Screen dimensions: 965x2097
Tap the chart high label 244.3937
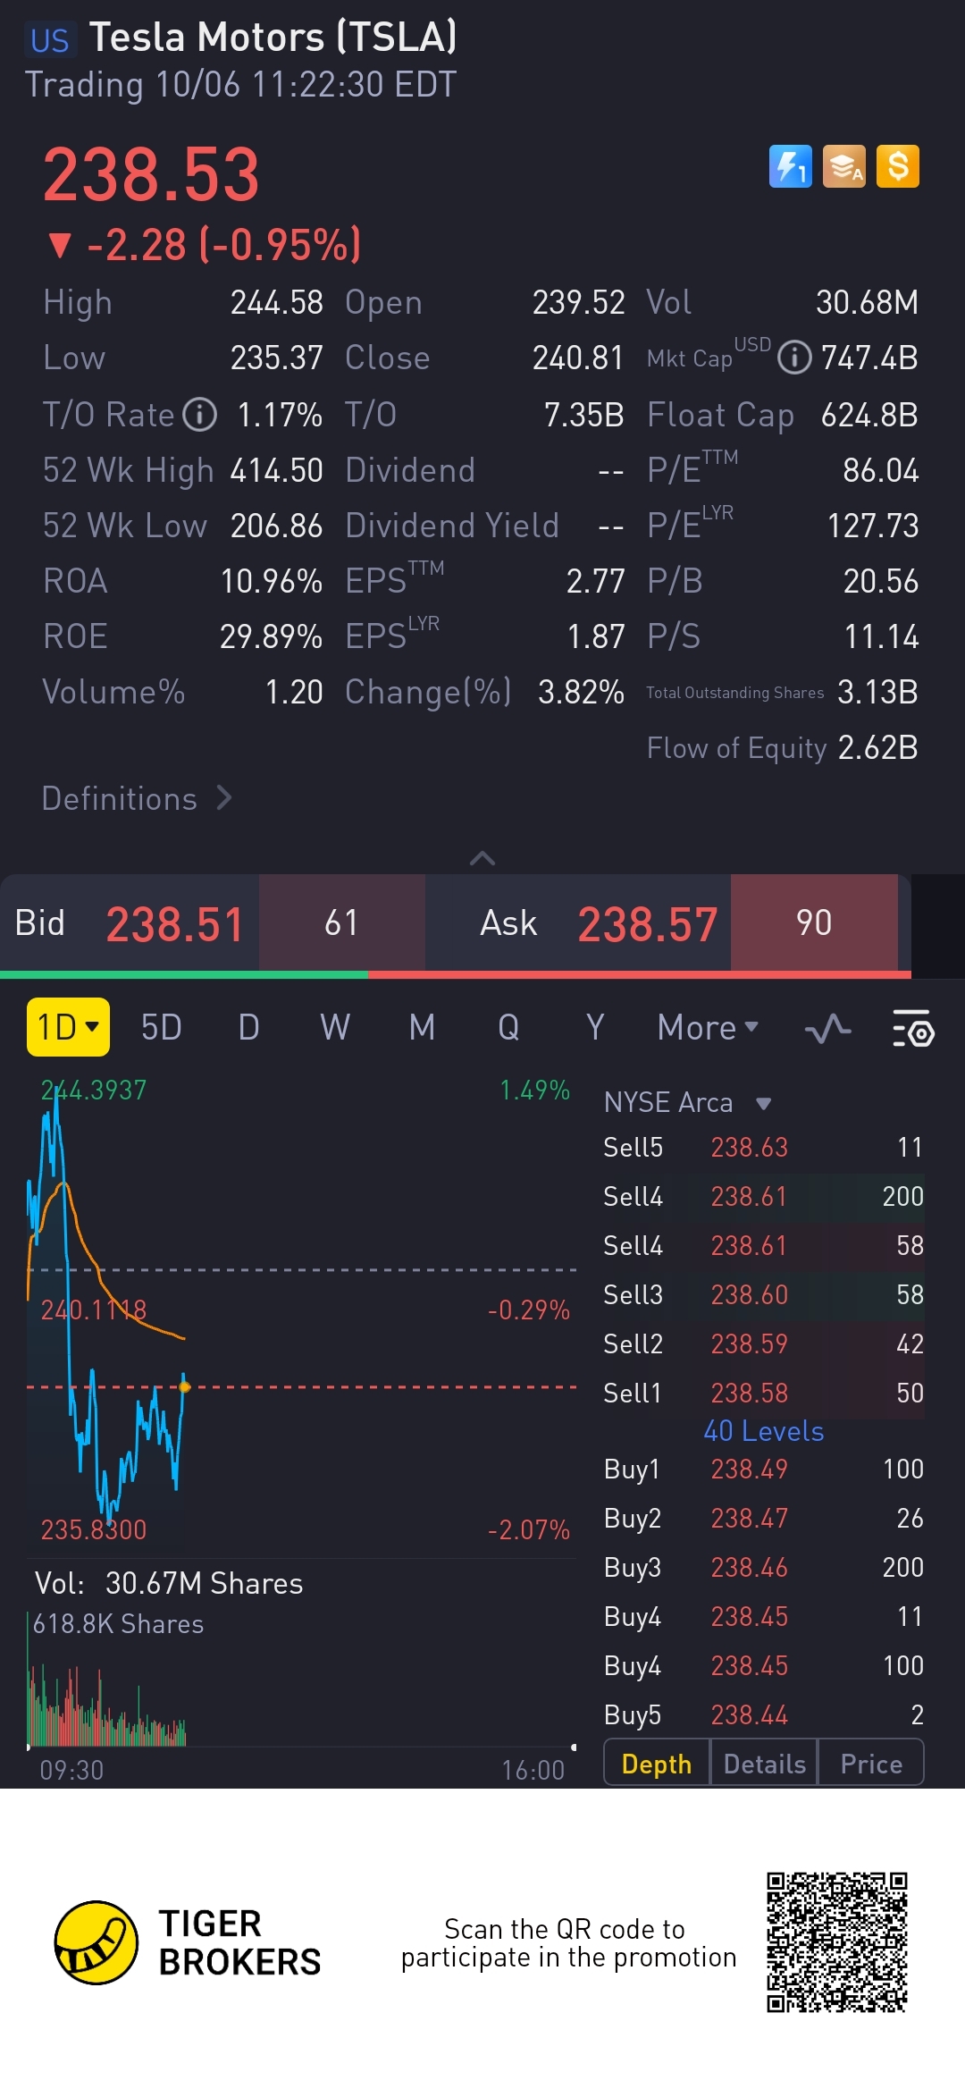pyautogui.click(x=94, y=1091)
